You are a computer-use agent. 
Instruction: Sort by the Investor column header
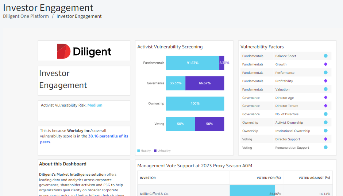pos(147,178)
